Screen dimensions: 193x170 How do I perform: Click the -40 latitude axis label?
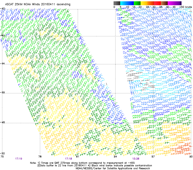(2, 9)
